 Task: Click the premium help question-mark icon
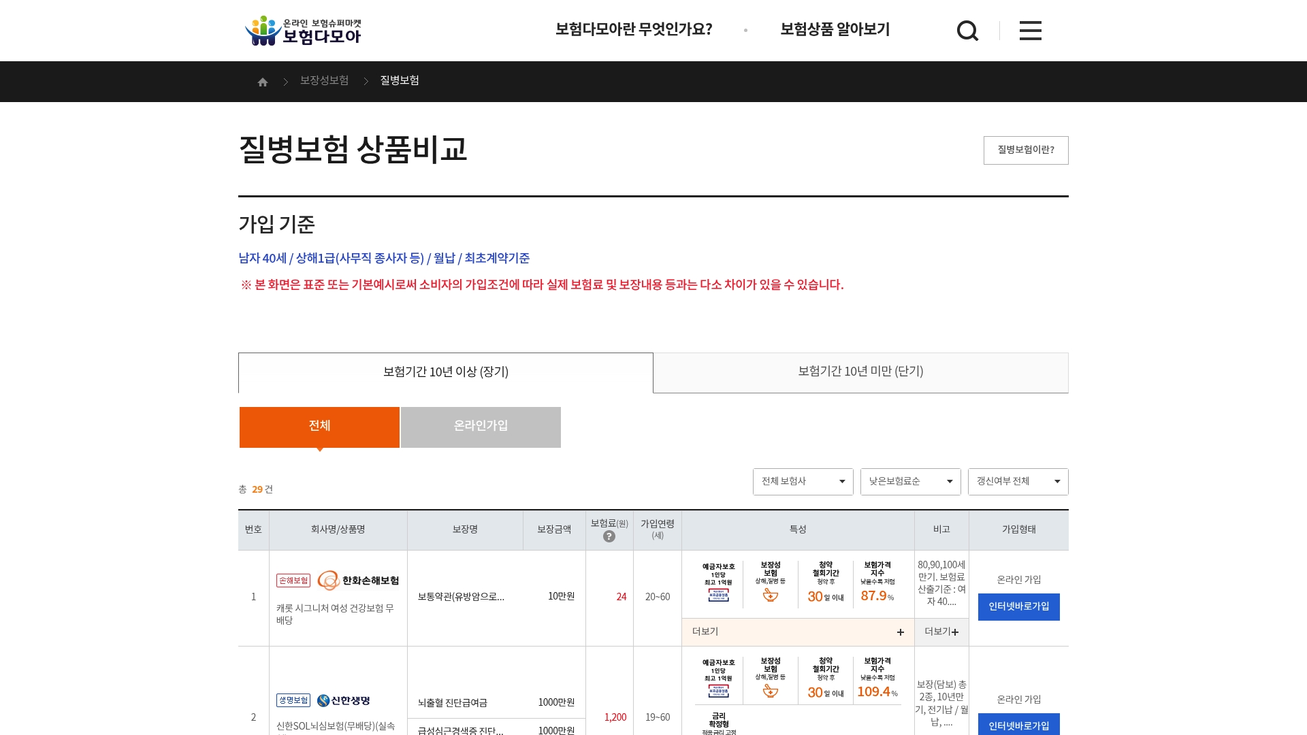(x=609, y=537)
